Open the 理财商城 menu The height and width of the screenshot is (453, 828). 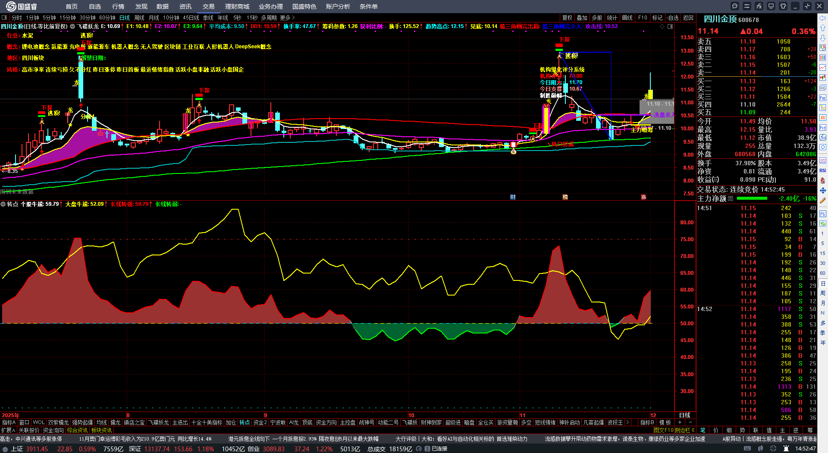237,6
